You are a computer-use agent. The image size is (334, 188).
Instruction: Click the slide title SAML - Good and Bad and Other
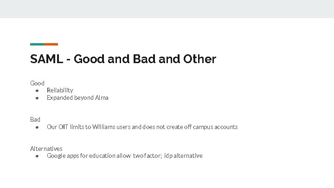[123, 59]
